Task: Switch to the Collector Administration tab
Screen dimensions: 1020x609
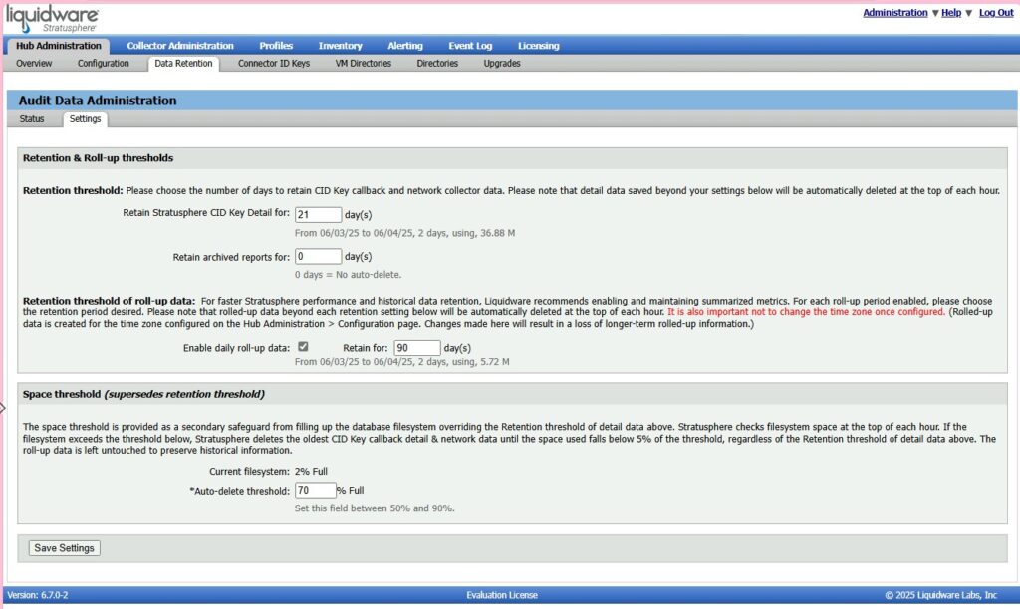Action: pyautogui.click(x=180, y=46)
